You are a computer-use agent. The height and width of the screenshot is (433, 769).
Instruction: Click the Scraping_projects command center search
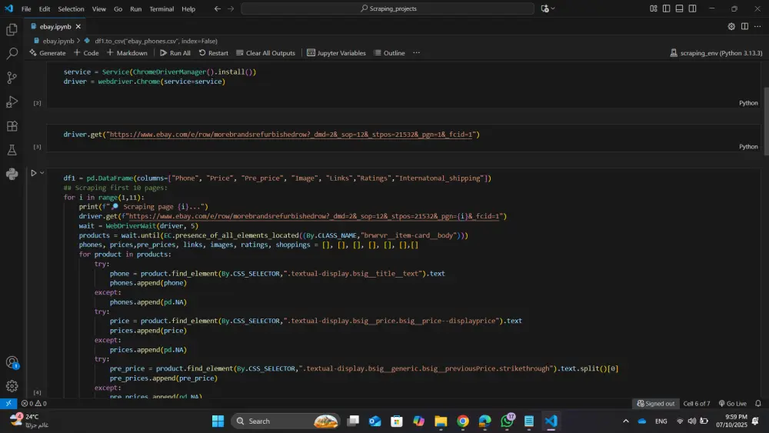click(388, 8)
